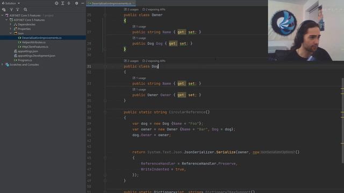Open appsettings.json file
Viewport: 344px width, 193px height.
click(x=28, y=51)
